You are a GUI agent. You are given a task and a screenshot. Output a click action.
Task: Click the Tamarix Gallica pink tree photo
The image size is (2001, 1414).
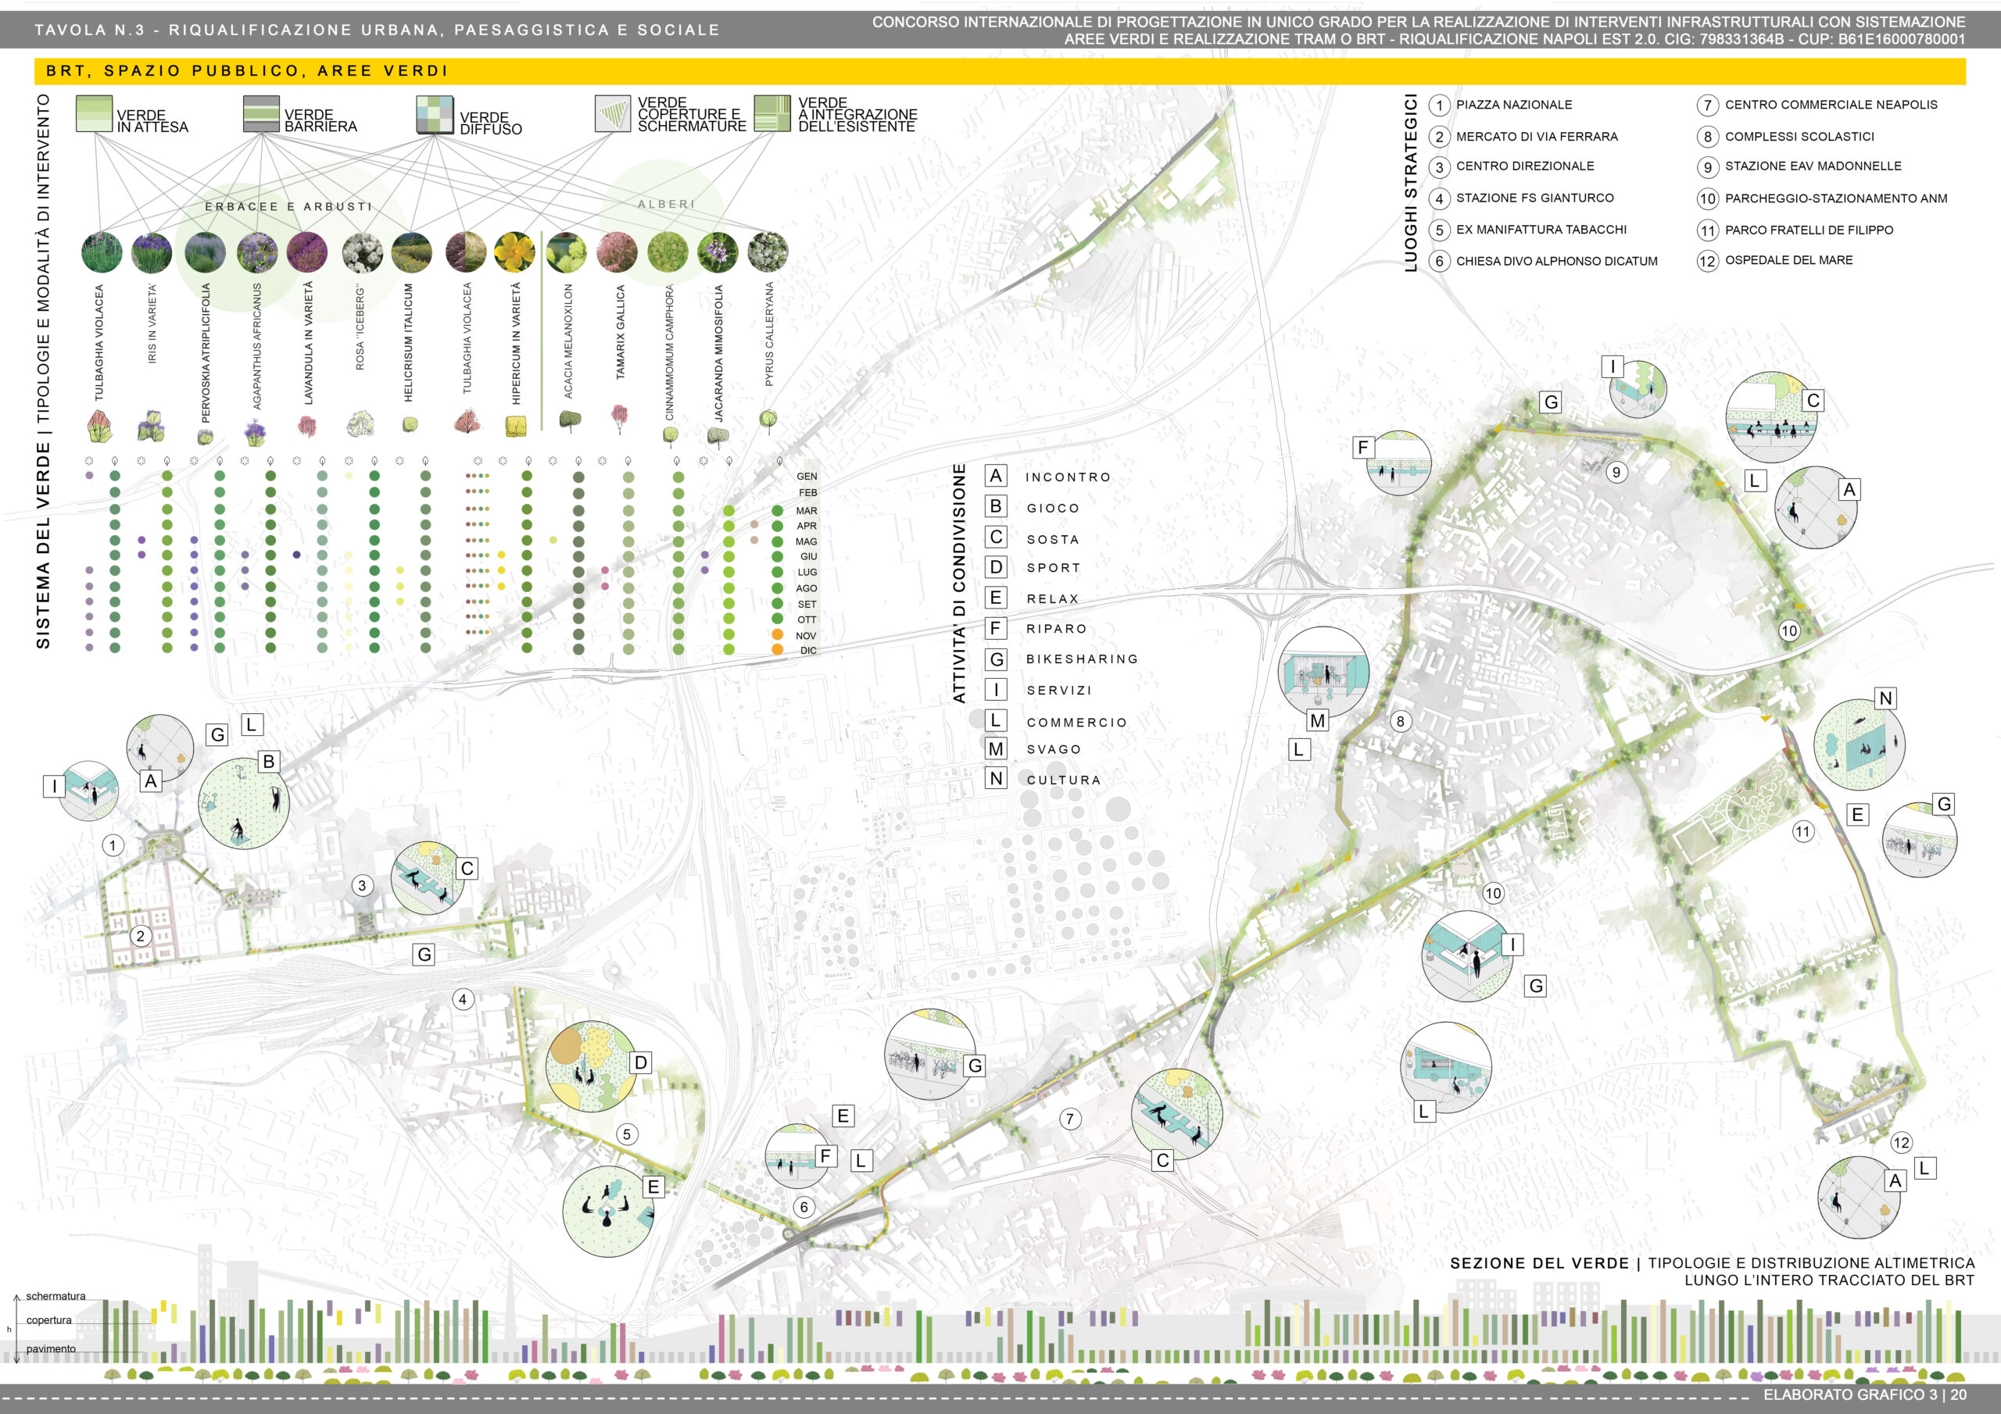[617, 252]
